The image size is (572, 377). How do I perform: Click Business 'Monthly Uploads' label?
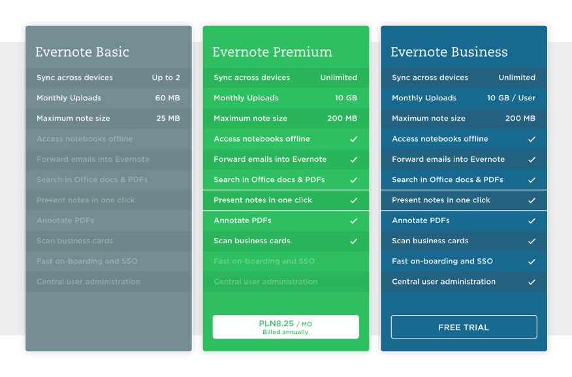(424, 98)
